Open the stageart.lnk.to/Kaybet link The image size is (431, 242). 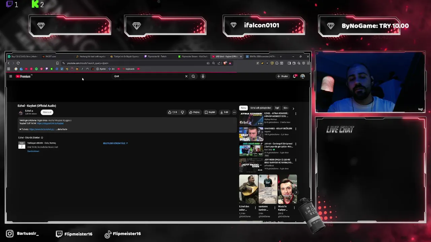click(x=50, y=123)
